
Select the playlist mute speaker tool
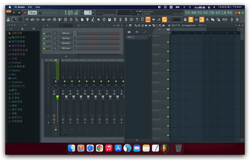pos(146,25)
